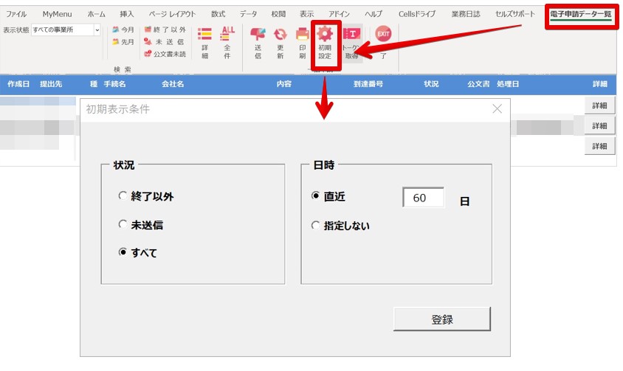Image resolution: width=623 pixels, height=371 pixels.
Task: Select the 終了以外 radio button
Action: [x=123, y=196]
